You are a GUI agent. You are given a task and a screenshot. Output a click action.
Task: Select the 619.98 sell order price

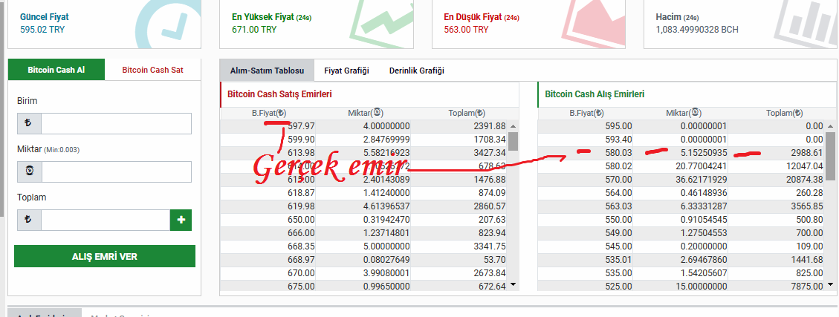(x=301, y=206)
